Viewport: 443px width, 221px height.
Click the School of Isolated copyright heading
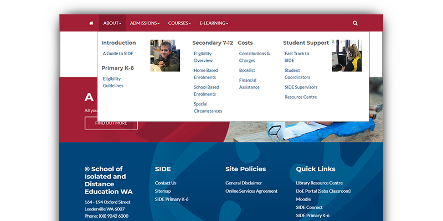(109, 181)
